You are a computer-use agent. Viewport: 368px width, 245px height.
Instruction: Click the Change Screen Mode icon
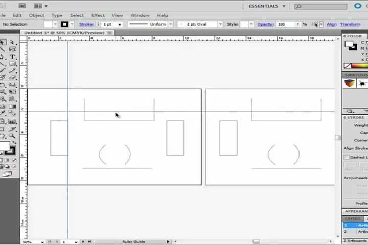pyautogui.click(x=7, y=174)
